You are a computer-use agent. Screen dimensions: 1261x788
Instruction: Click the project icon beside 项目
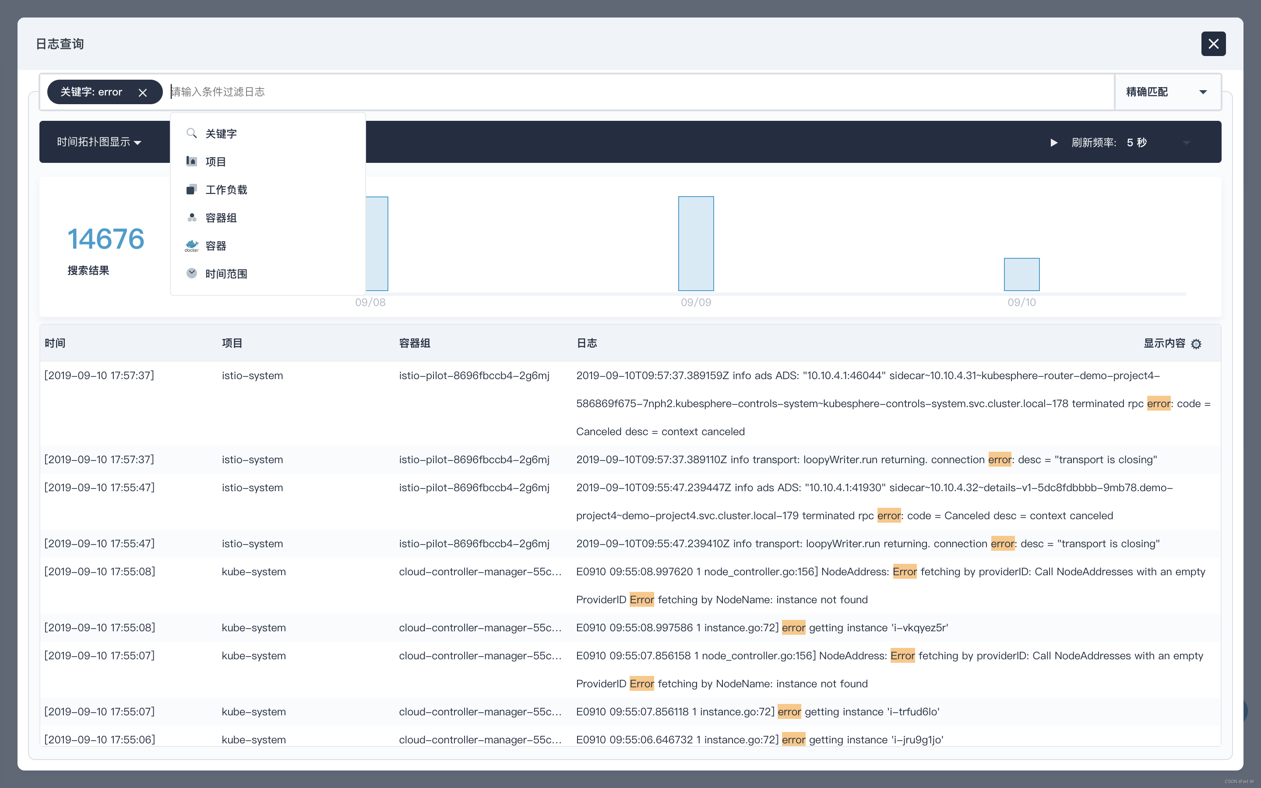(191, 162)
